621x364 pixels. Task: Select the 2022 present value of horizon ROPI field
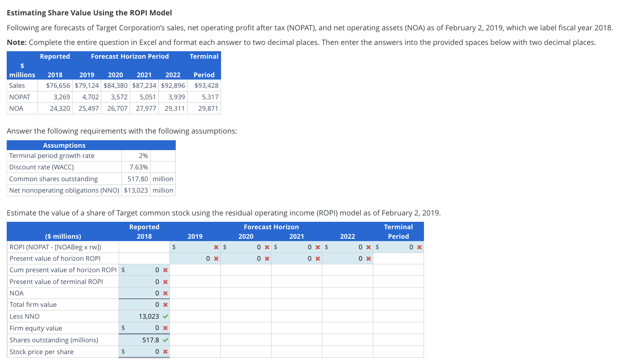tap(348, 258)
